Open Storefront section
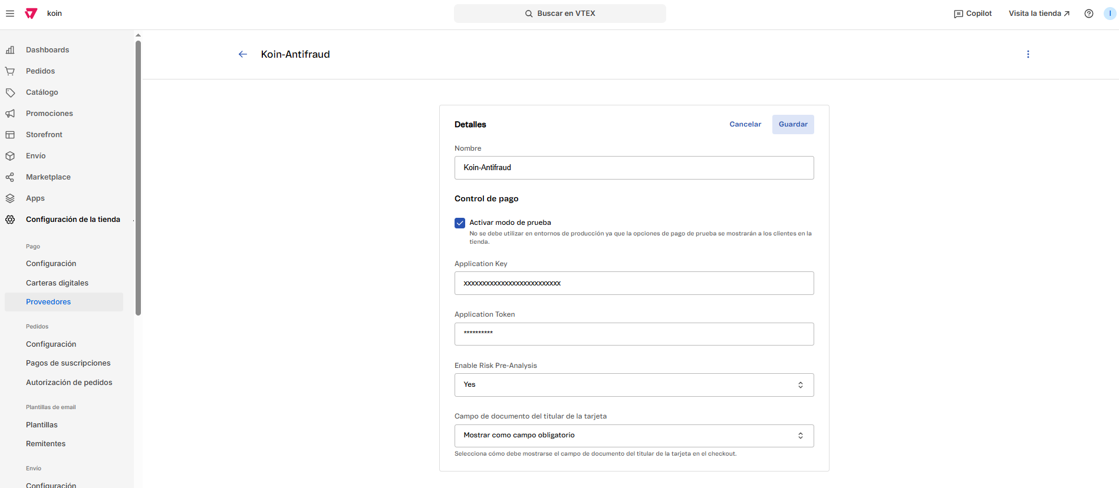This screenshot has width=1119, height=488. tap(44, 135)
